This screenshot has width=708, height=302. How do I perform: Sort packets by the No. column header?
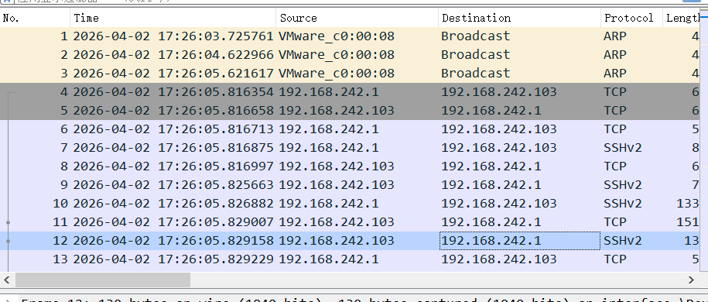tap(36, 18)
